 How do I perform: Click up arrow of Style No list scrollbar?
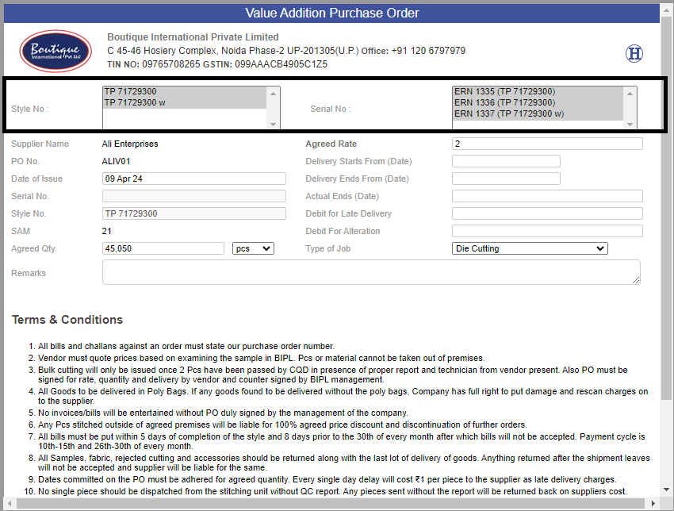pyautogui.click(x=273, y=94)
